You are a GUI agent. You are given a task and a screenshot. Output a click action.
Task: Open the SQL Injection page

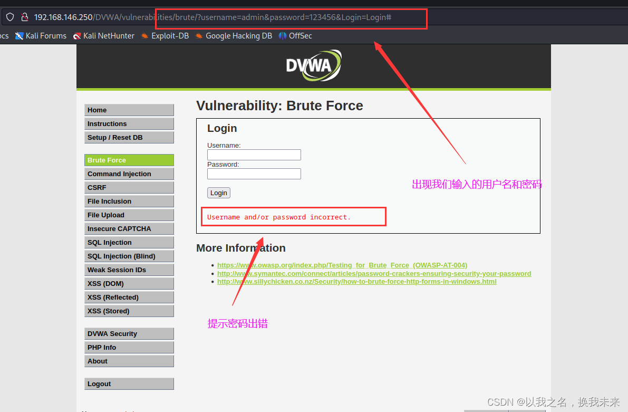[129, 243]
